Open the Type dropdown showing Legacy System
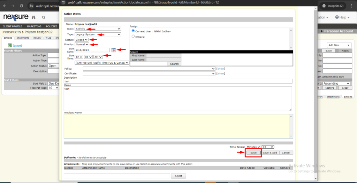Viewport: 357px width, 183px height. click(x=98, y=34)
